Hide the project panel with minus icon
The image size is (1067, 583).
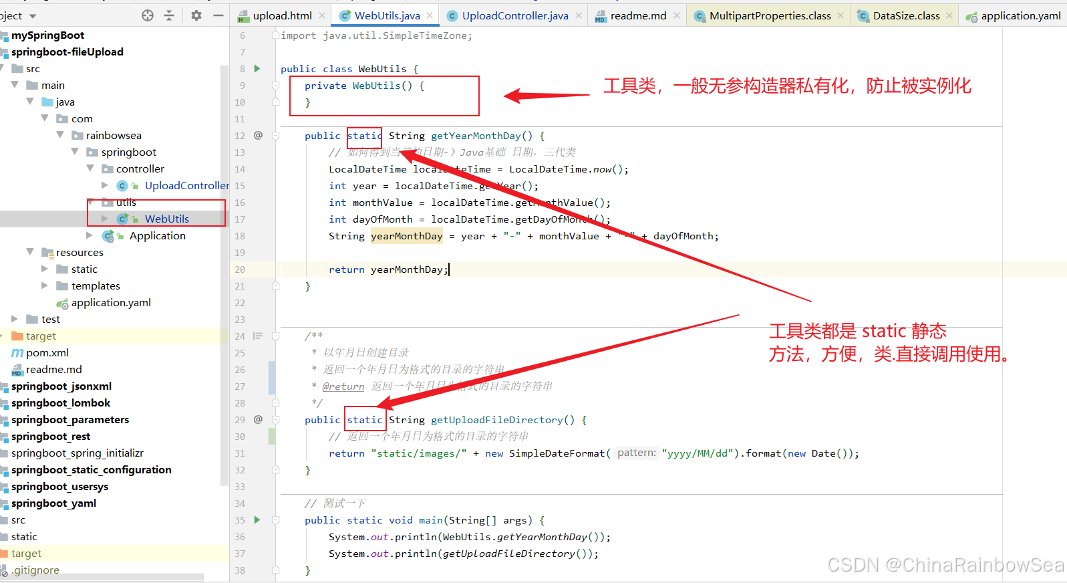218,15
